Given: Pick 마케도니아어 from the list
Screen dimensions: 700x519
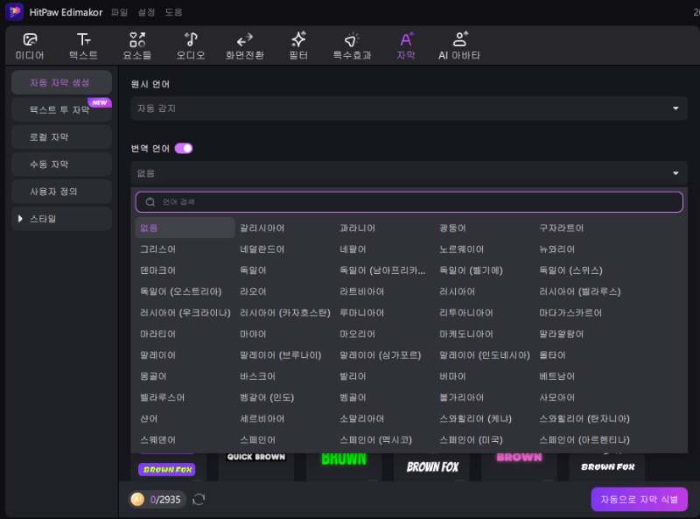Looking at the screenshot, I should pyautogui.click(x=466, y=334).
